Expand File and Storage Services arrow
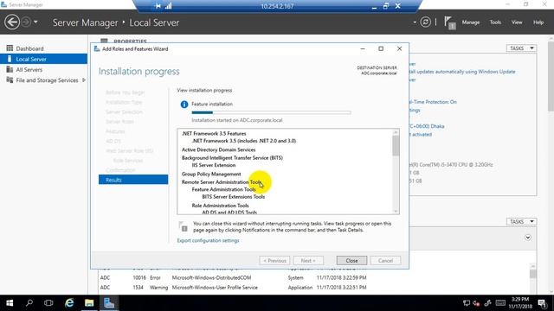The image size is (554, 311). (x=84, y=80)
